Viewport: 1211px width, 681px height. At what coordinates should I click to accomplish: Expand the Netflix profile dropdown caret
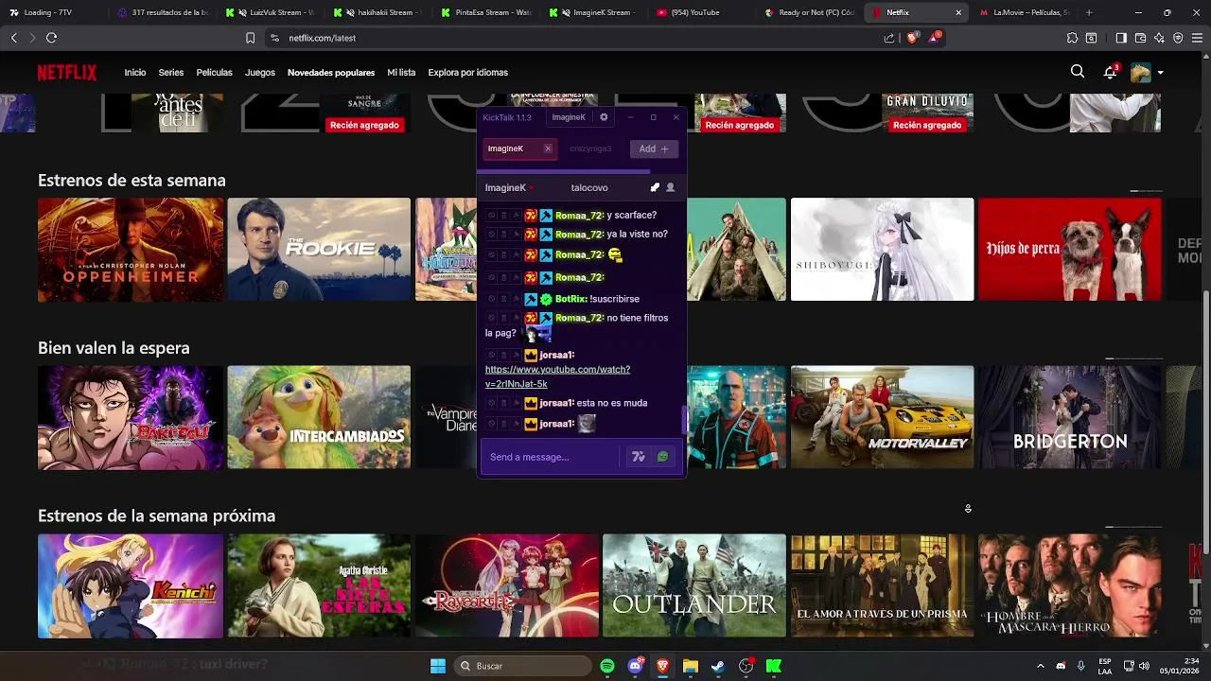click(x=1161, y=73)
